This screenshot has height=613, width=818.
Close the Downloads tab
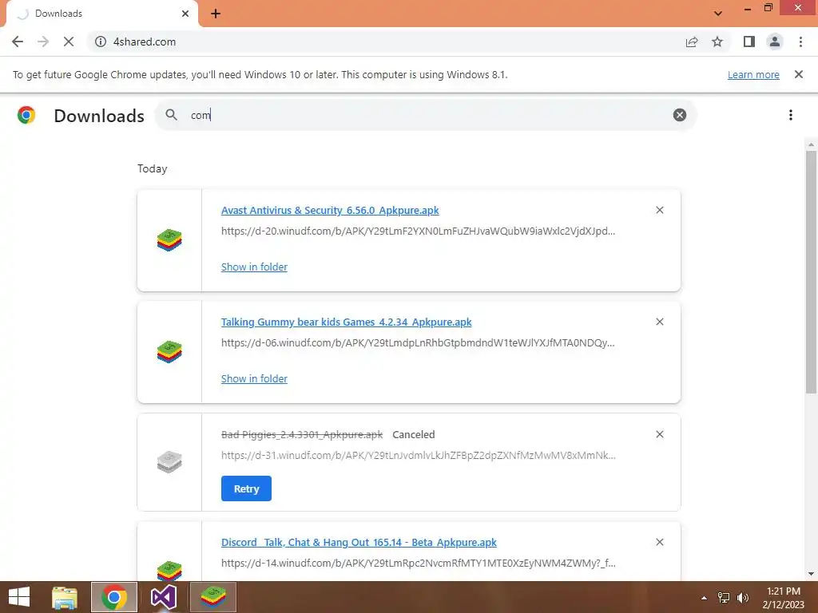pyautogui.click(x=185, y=14)
